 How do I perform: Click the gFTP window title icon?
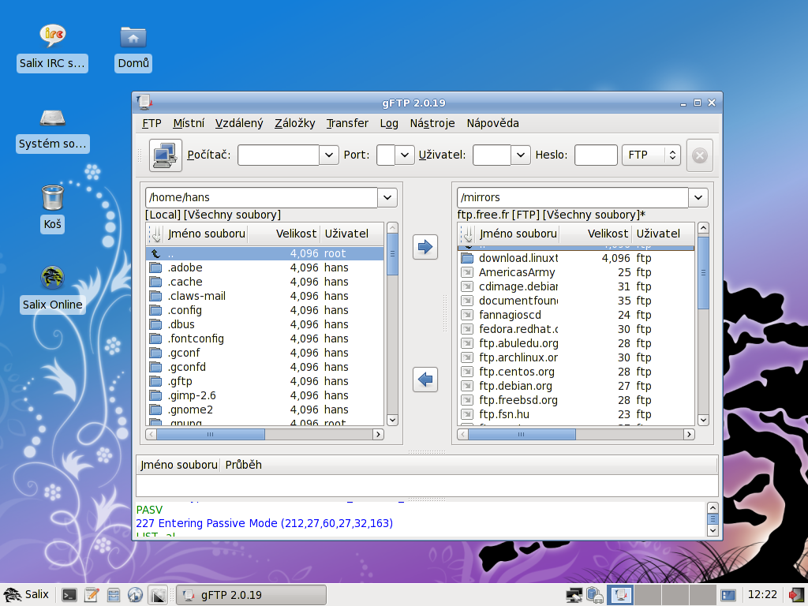[x=144, y=102]
